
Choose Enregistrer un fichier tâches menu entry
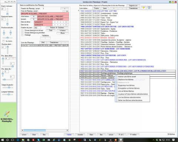pyautogui.click(x=129, y=88)
